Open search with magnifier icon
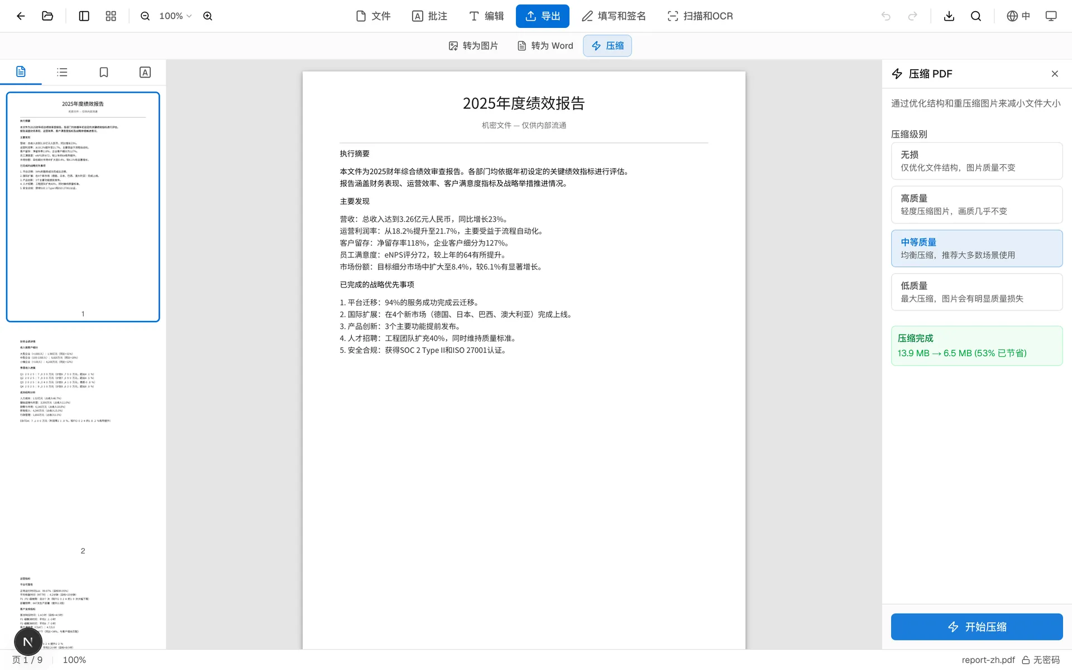Viewport: 1072px width, 670px height. (976, 16)
